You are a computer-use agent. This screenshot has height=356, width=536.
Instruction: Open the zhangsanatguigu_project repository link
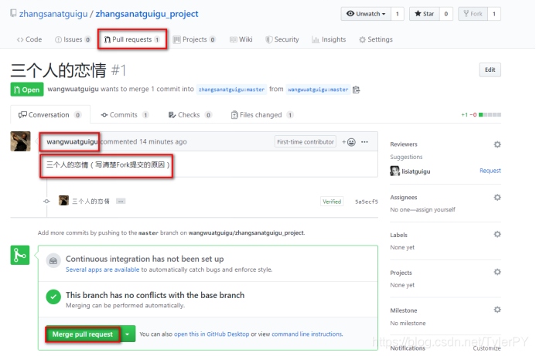[147, 14]
